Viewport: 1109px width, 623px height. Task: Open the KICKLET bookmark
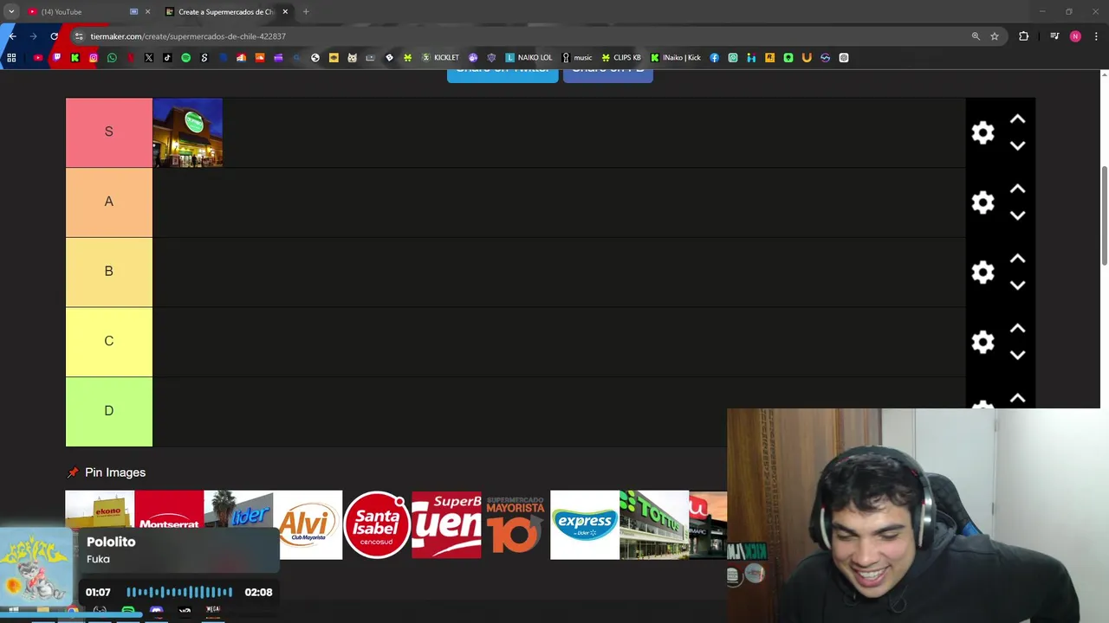[440, 58]
